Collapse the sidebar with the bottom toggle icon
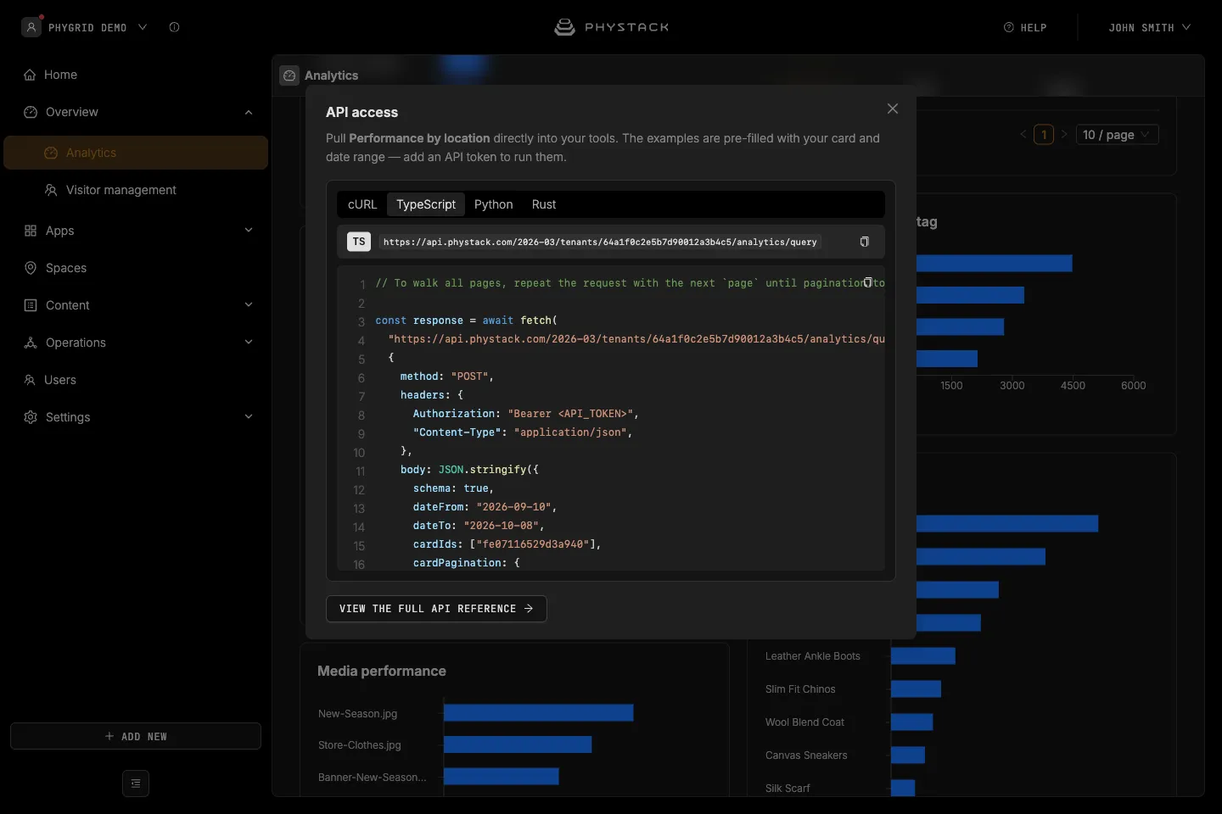This screenshot has height=814, width=1222. pyautogui.click(x=136, y=783)
